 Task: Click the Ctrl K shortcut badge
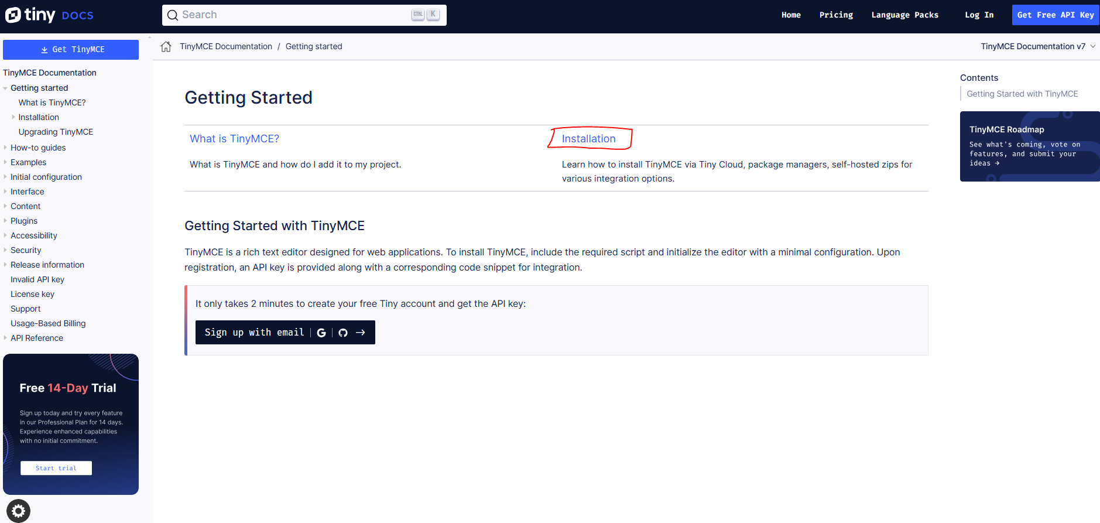(x=426, y=15)
